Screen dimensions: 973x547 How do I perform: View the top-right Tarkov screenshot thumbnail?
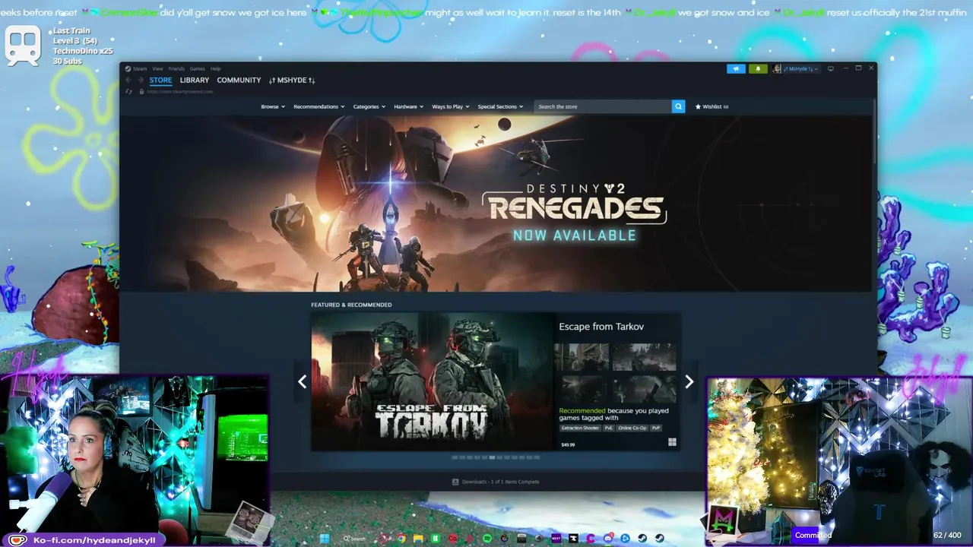tap(644, 356)
